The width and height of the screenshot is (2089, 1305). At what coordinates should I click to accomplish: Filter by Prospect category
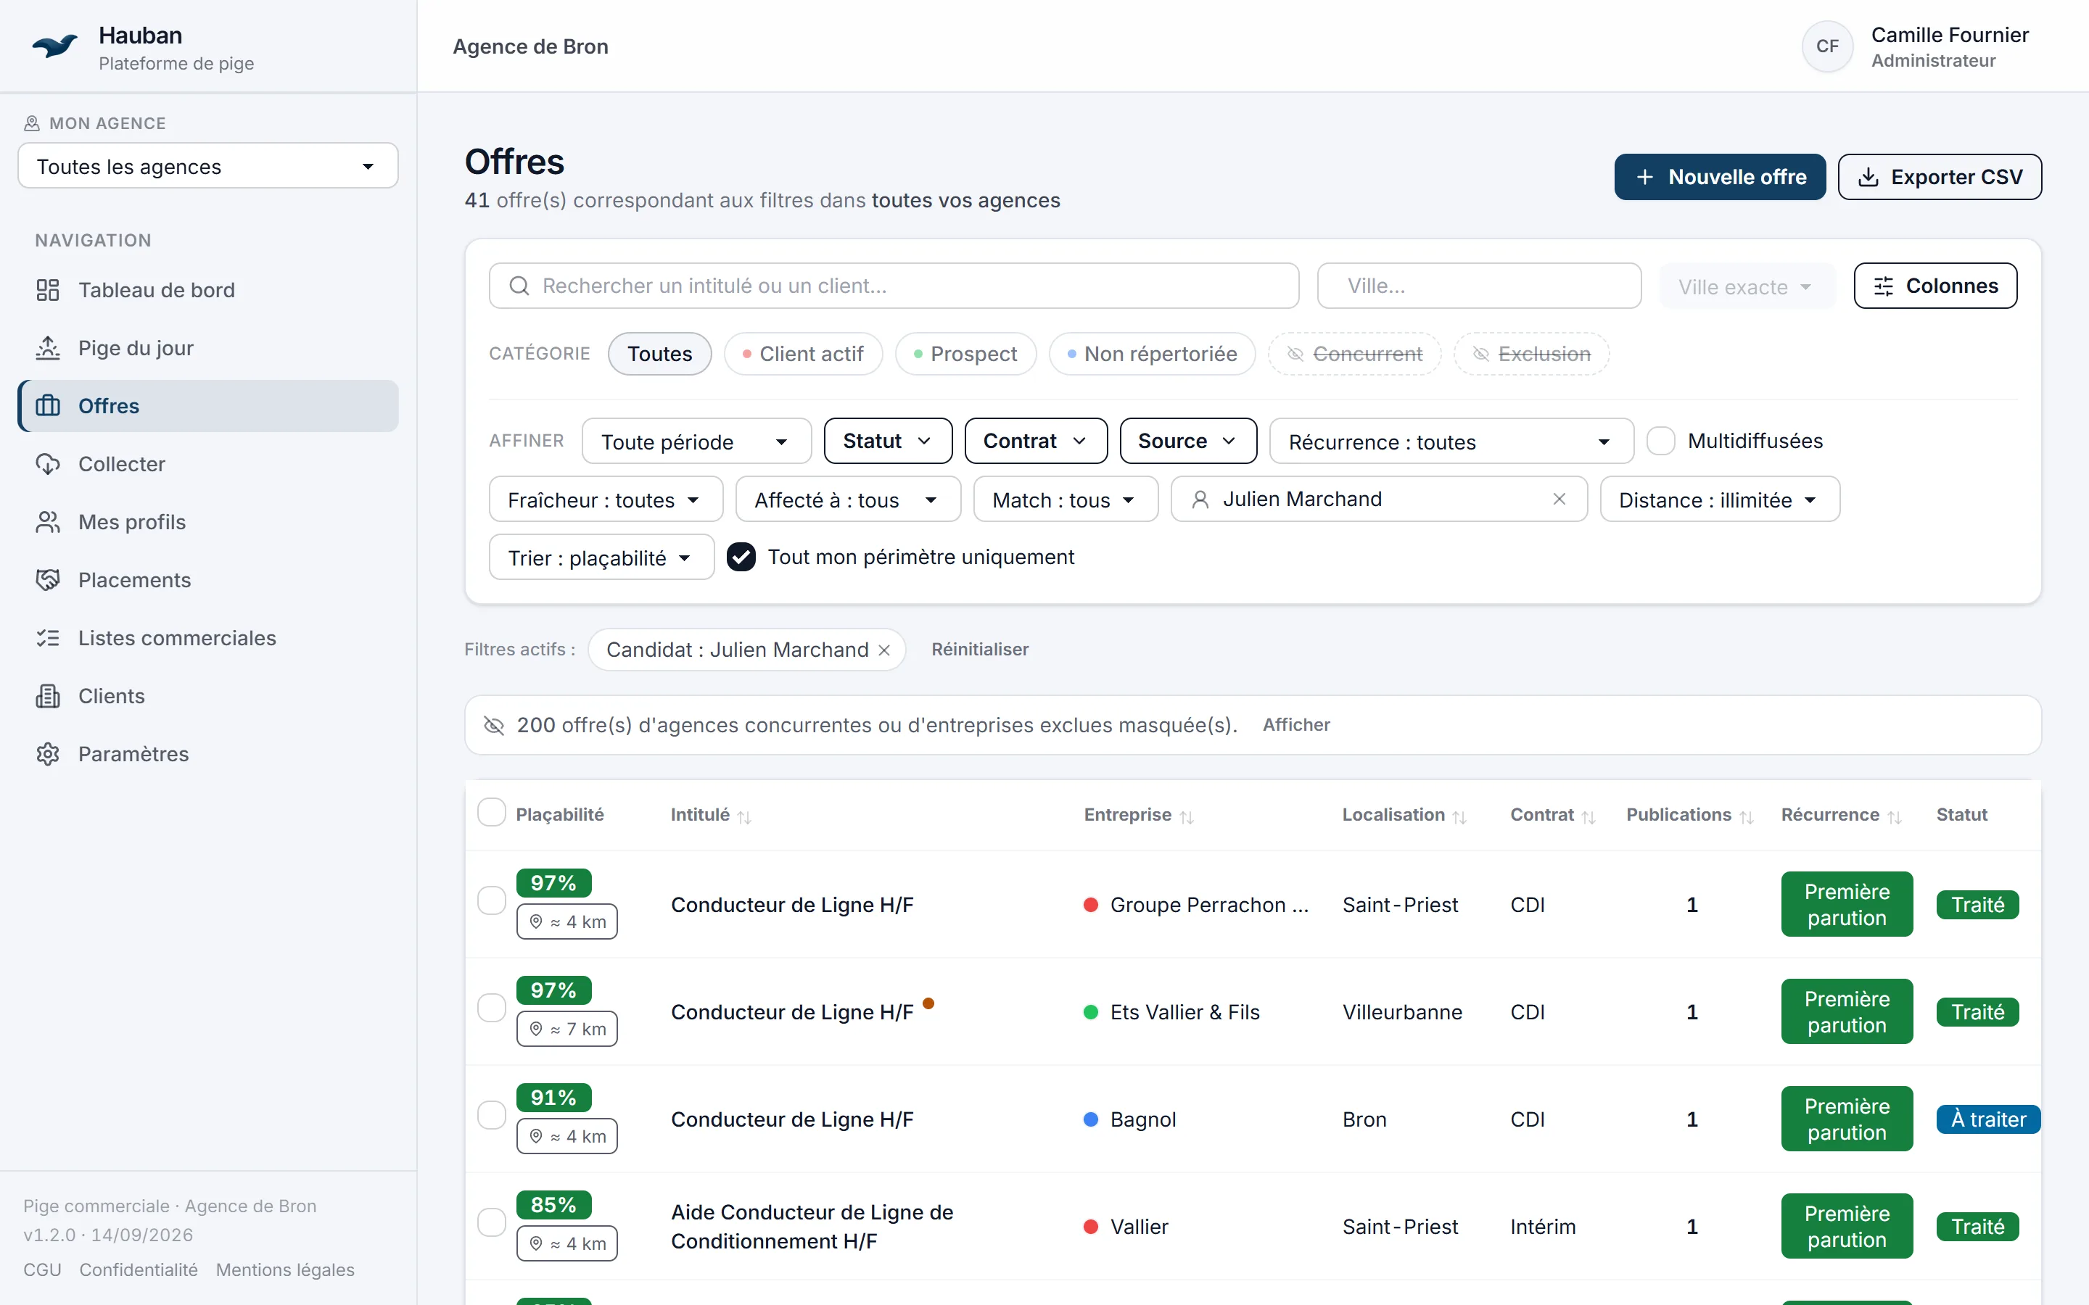click(x=965, y=354)
